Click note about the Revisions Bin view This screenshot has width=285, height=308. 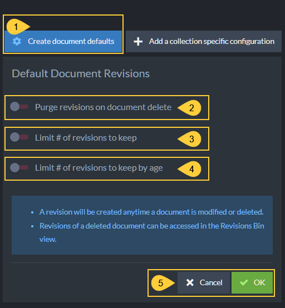(152, 232)
